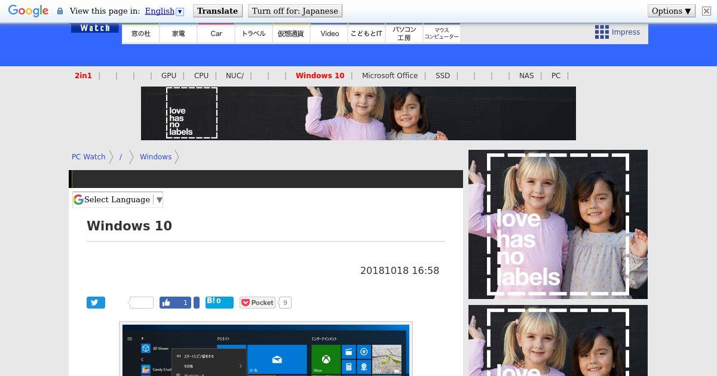
Task: Open the トラベル site tab
Action: tap(254, 33)
